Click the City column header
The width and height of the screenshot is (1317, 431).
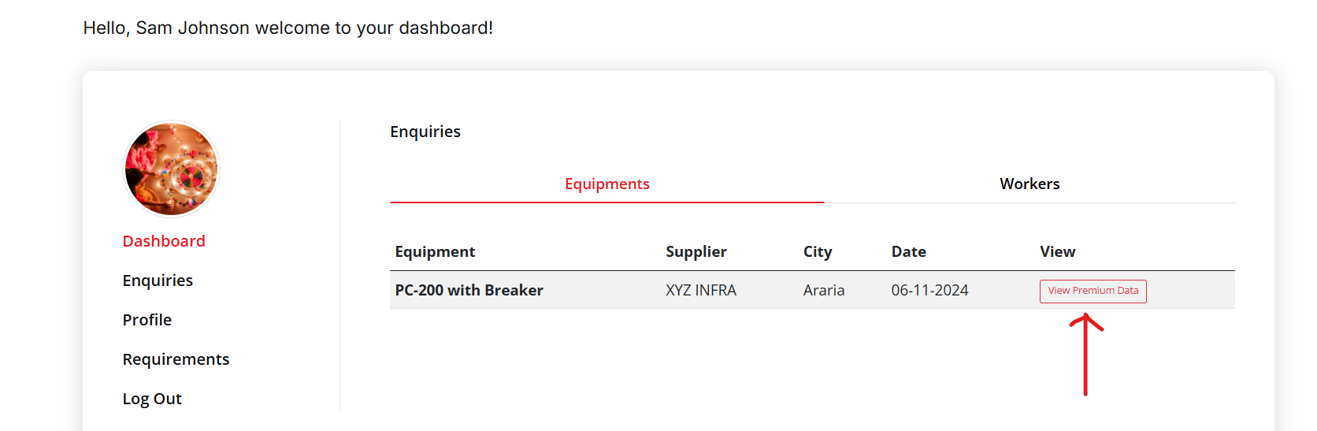click(x=817, y=251)
